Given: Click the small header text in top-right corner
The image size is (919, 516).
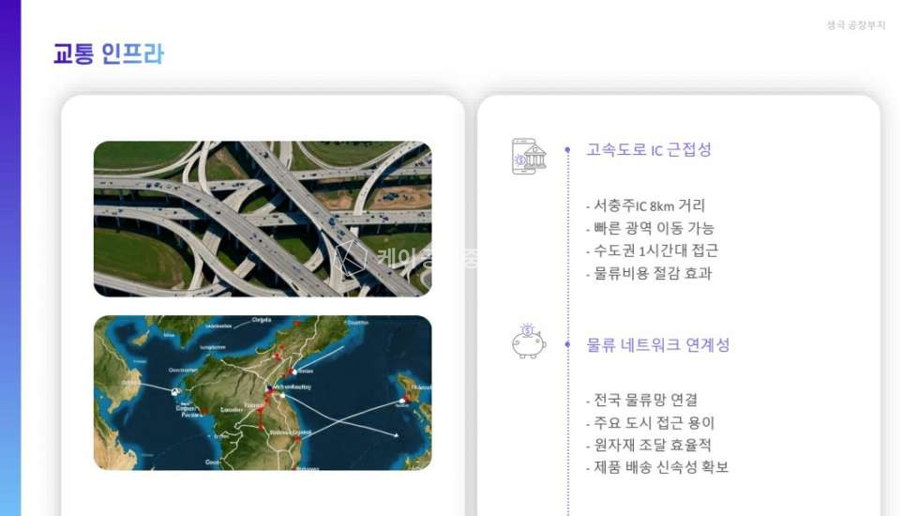Looking at the screenshot, I should click(855, 24).
